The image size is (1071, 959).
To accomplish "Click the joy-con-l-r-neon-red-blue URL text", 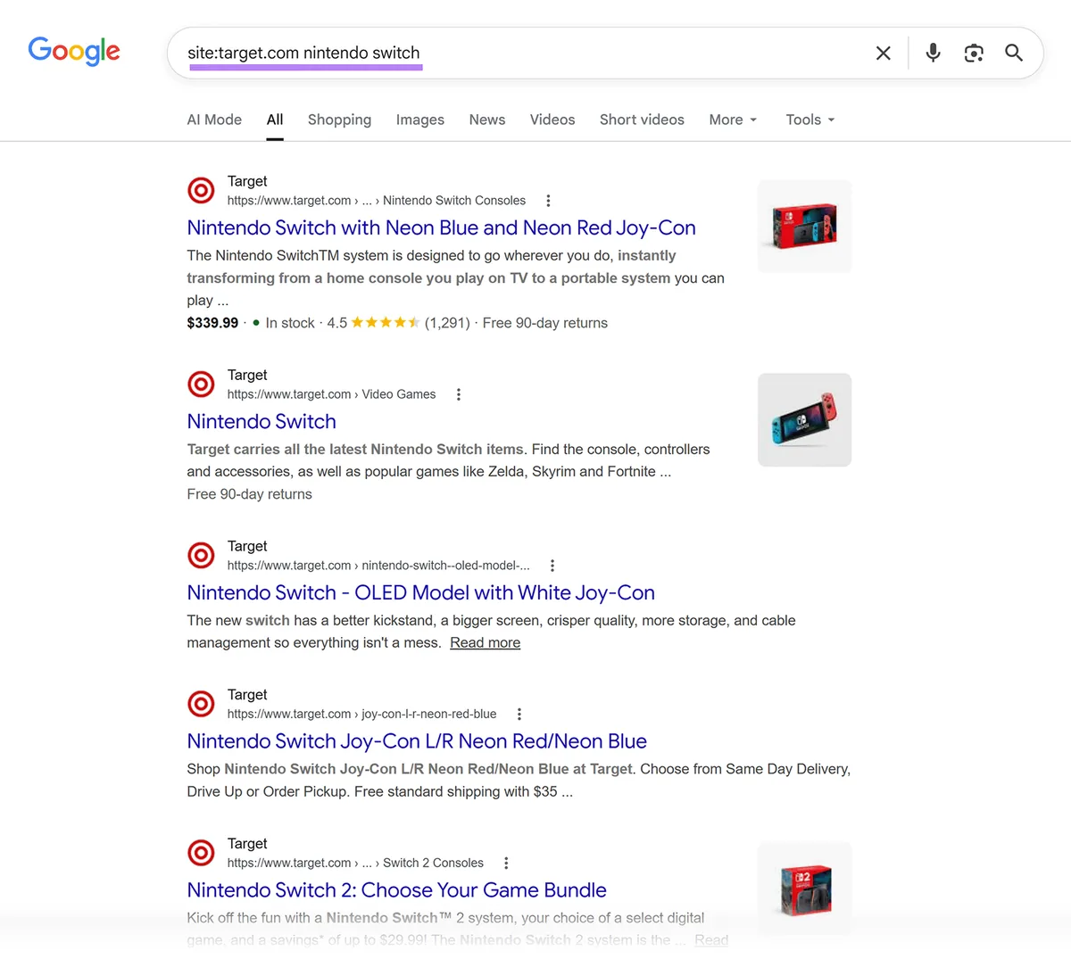I will [361, 714].
